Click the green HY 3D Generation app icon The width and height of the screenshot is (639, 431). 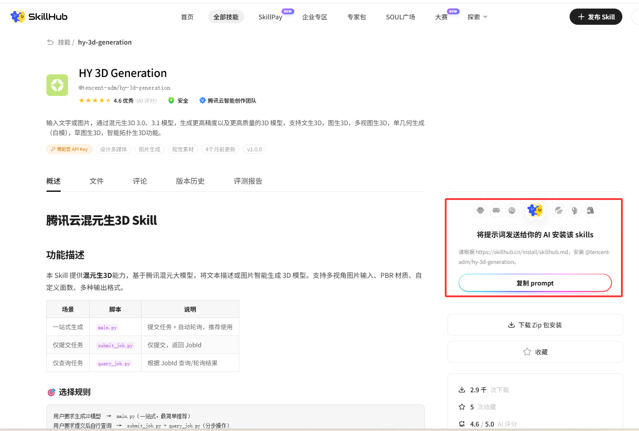57,85
